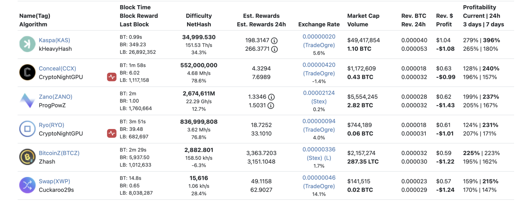Viewport: 520px width, 201px height.
Task: Click the Swap coin logo icon
Action: 27,185
